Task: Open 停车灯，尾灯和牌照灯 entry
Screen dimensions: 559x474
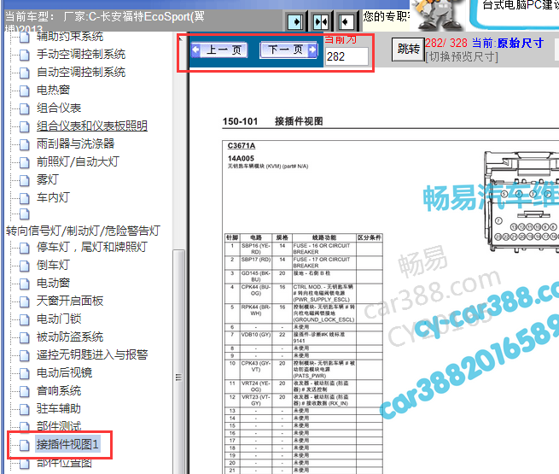Action: click(x=92, y=247)
